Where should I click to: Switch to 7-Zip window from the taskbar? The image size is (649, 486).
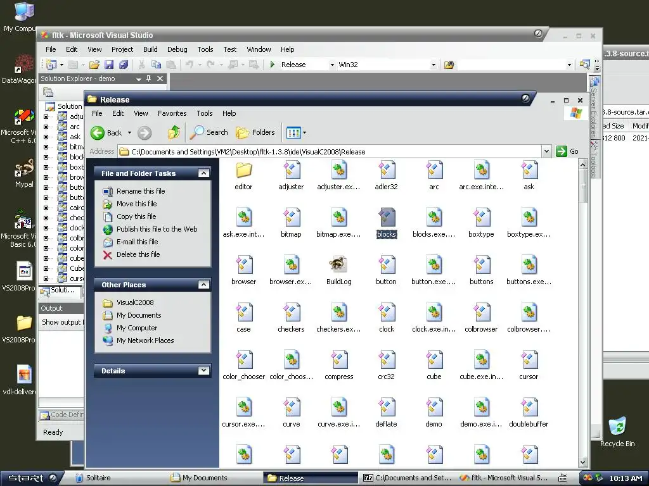408,478
